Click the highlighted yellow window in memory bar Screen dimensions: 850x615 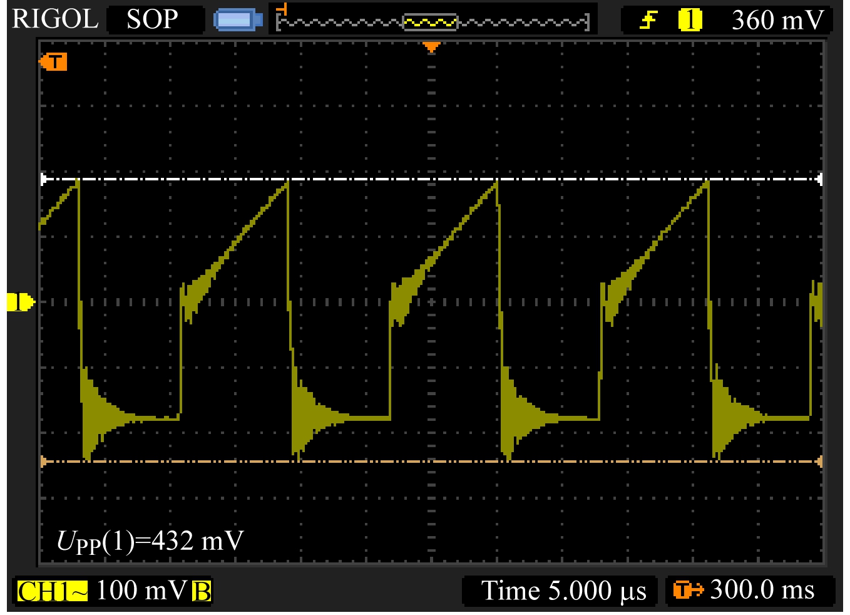pos(430,23)
